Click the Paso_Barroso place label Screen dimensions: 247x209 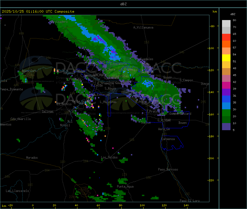point(168,169)
